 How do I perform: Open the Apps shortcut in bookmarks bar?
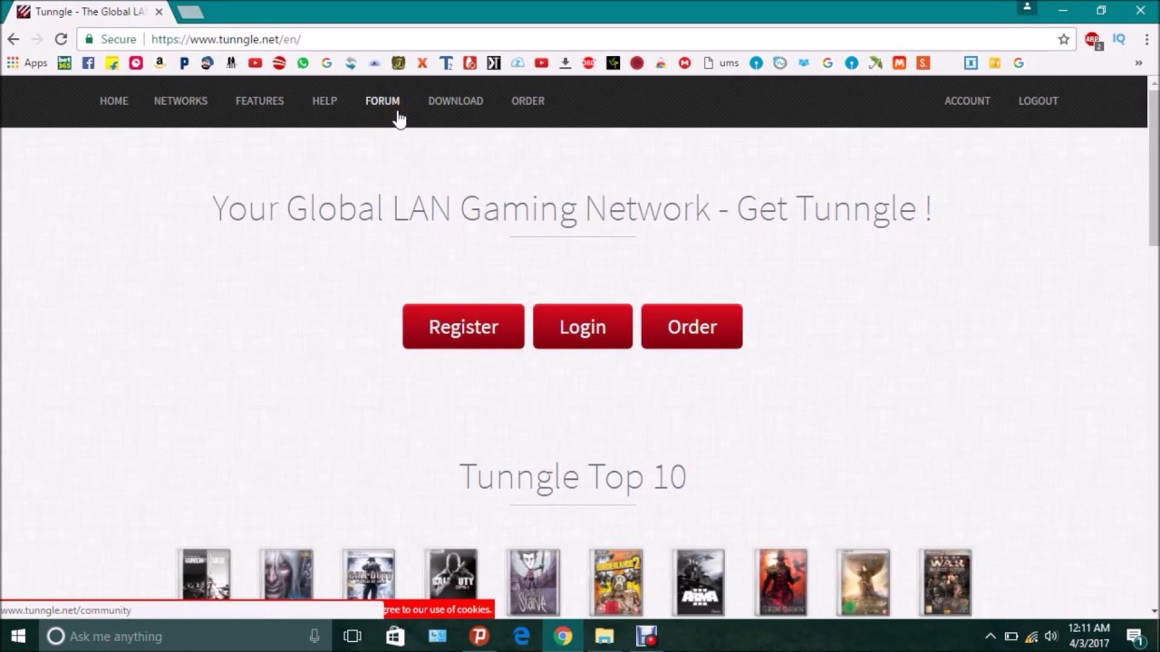[x=27, y=63]
